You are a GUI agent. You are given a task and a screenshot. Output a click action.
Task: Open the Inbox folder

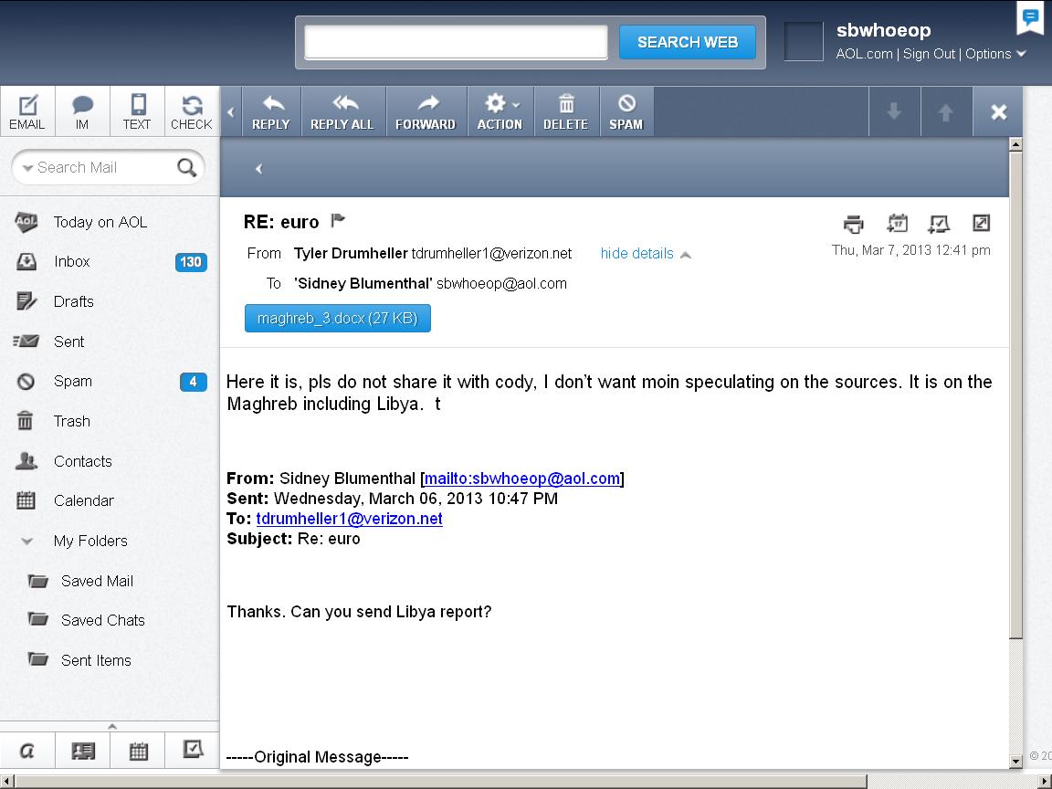[71, 261]
